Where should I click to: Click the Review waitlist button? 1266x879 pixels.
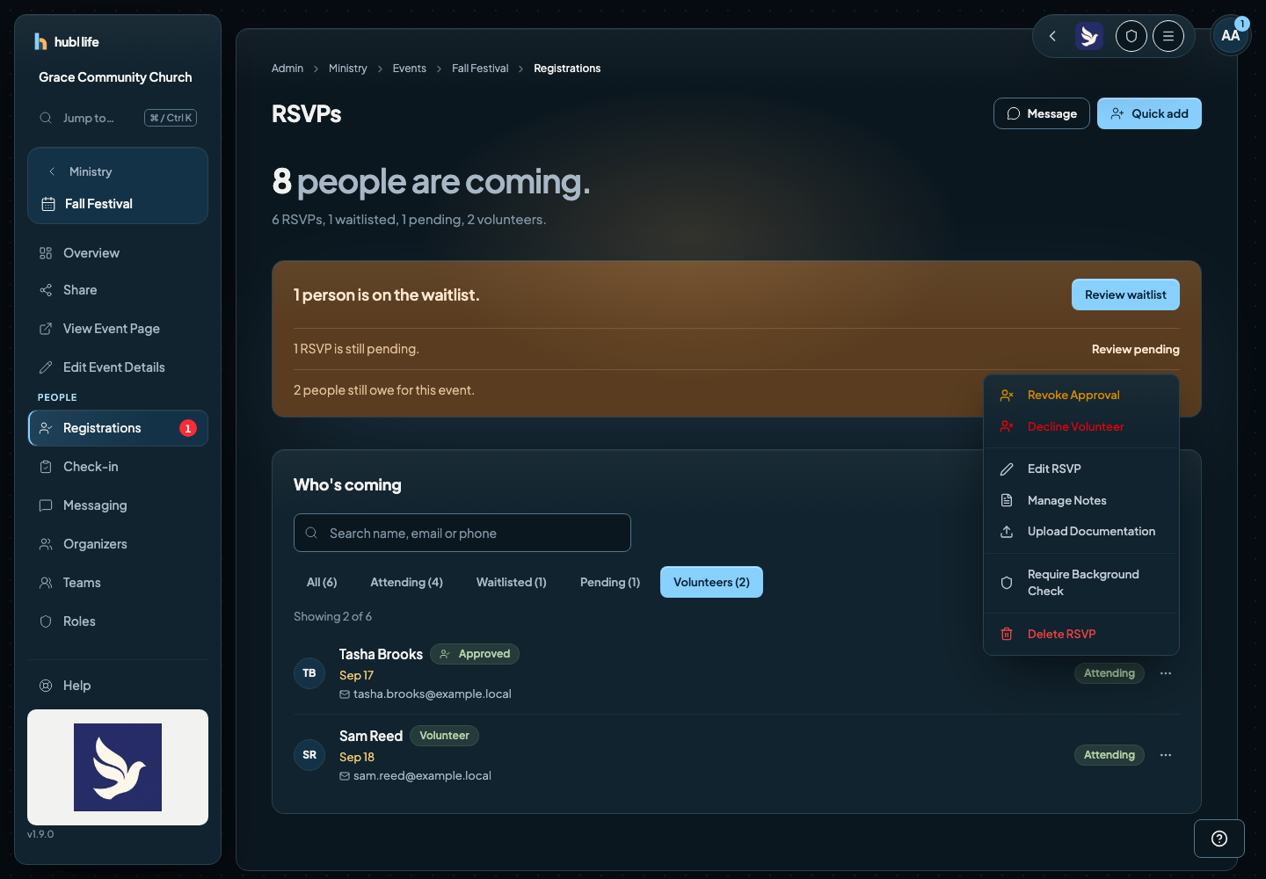tap(1125, 294)
